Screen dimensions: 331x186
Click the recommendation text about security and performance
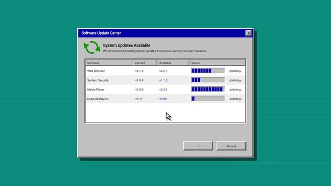(155, 51)
